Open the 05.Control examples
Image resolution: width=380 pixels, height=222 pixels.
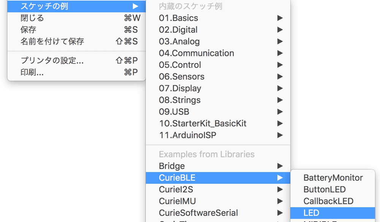coord(218,65)
